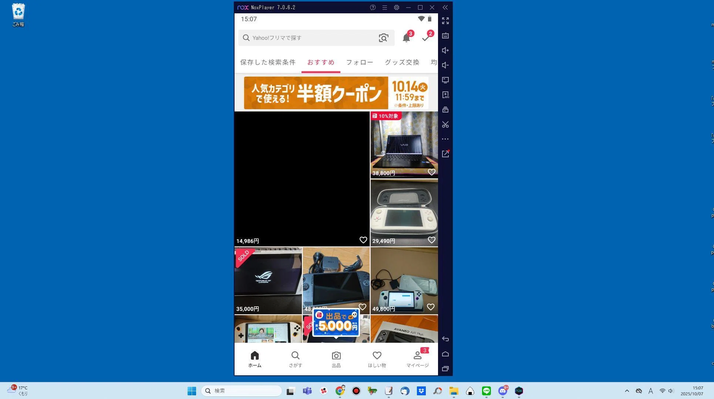Like the 49,800円 item
This screenshot has width=714, height=399.
click(x=431, y=307)
